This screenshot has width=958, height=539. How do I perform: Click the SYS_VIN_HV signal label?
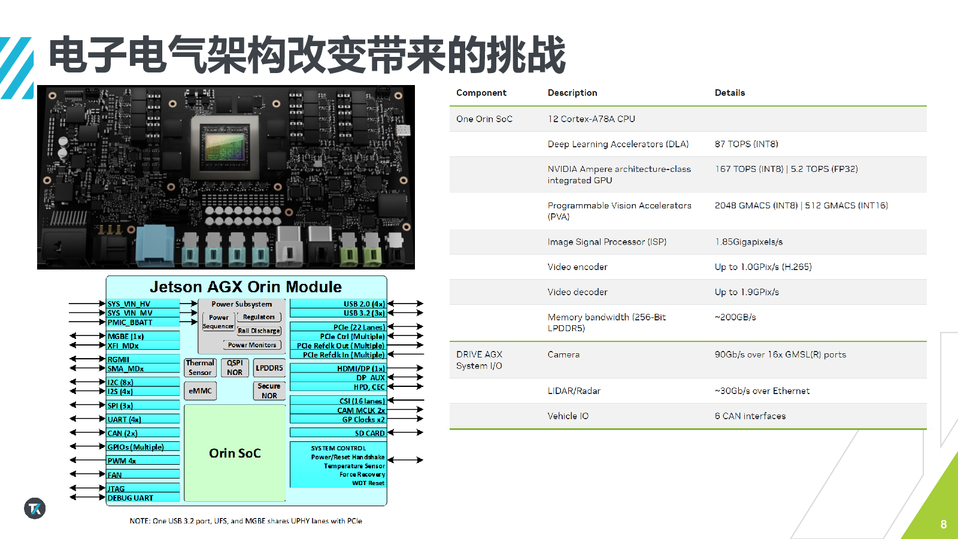[129, 304]
